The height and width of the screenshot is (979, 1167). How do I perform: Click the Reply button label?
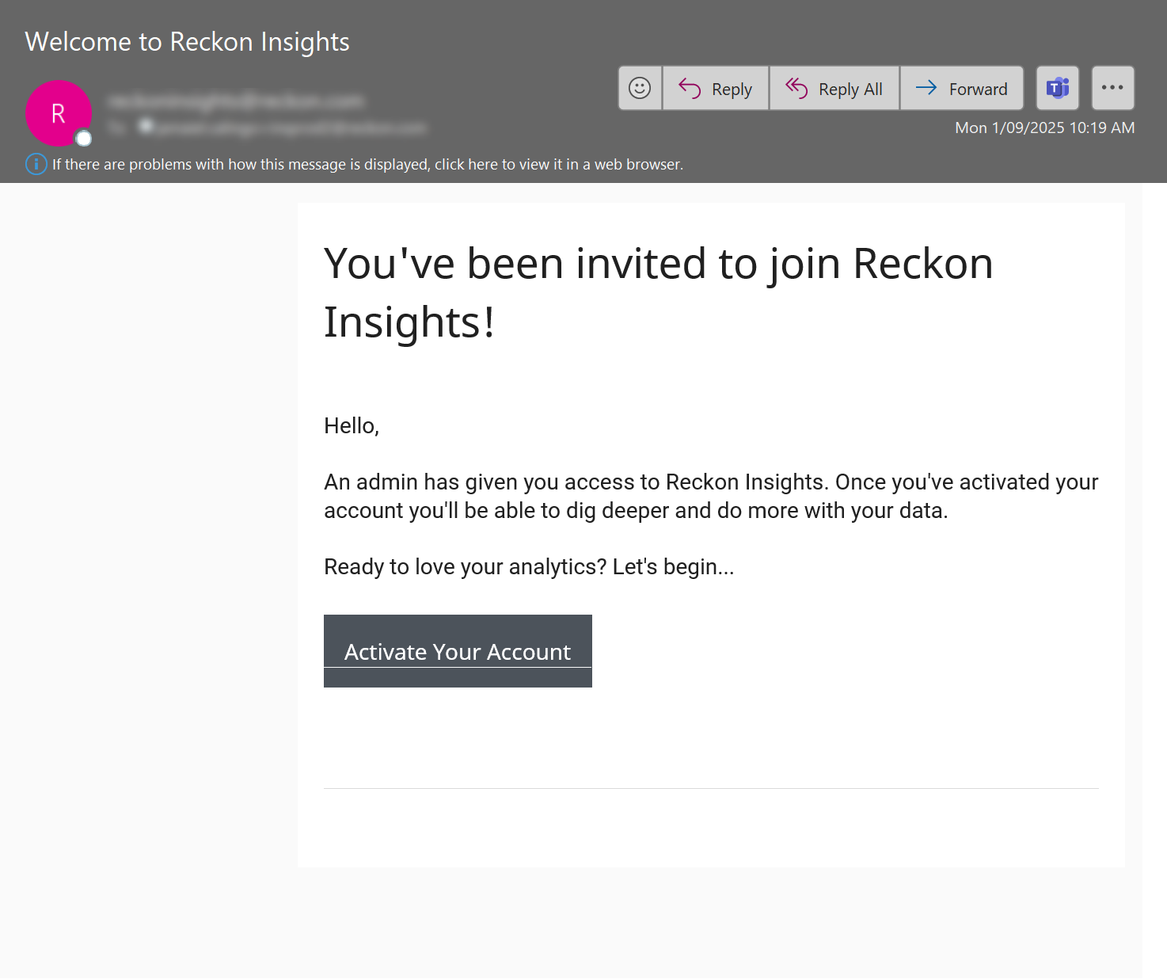(x=732, y=90)
